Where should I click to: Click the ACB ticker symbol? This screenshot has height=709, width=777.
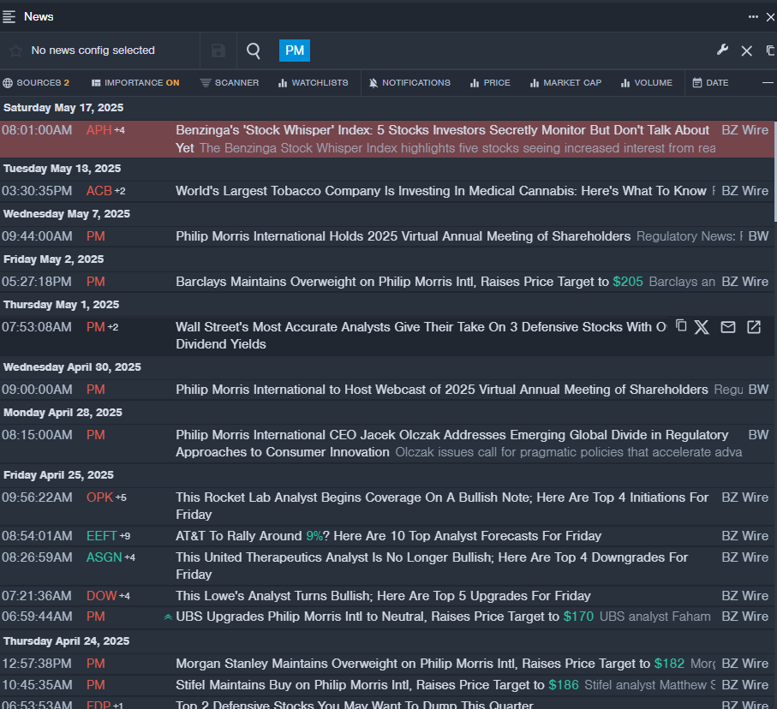[99, 191]
